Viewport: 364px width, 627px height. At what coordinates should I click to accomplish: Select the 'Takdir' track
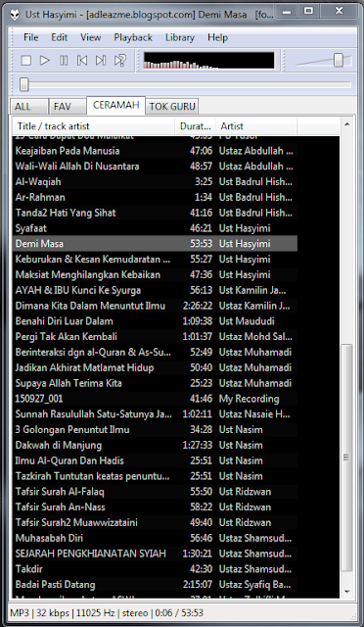pyautogui.click(x=155, y=569)
